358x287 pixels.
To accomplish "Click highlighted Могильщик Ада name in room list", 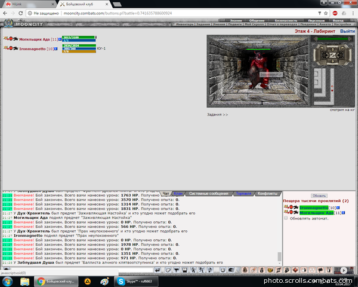I will coord(316,213).
